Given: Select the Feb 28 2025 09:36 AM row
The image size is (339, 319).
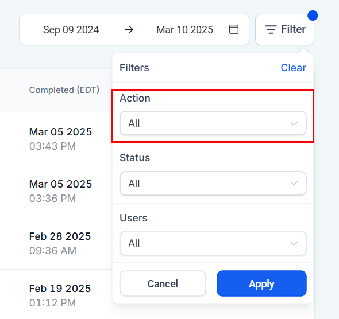Looking at the screenshot, I should tap(56, 243).
